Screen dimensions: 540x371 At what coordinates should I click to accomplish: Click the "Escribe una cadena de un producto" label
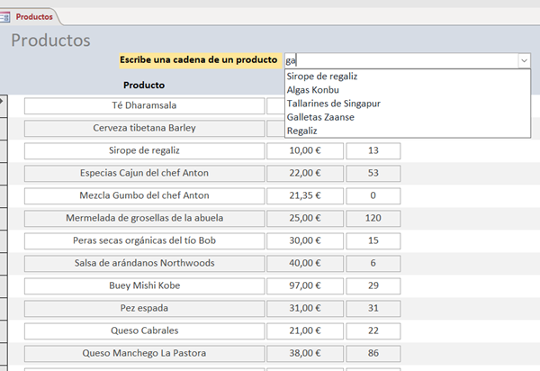(x=198, y=59)
